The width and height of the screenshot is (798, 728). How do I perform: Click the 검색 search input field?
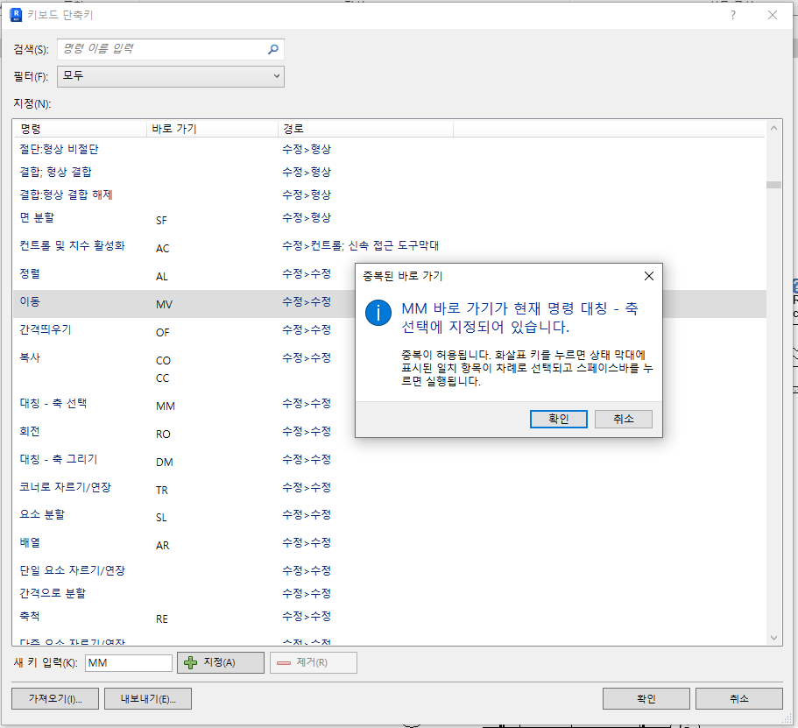click(158, 48)
